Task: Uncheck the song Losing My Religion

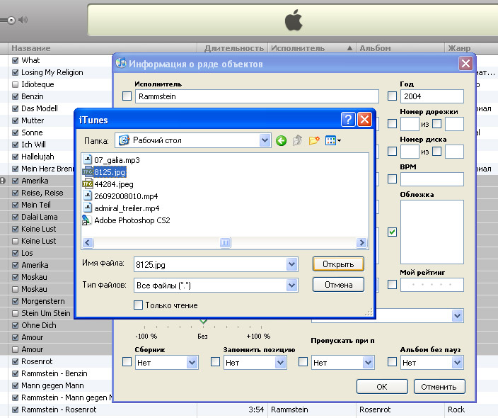Action: [x=15, y=72]
